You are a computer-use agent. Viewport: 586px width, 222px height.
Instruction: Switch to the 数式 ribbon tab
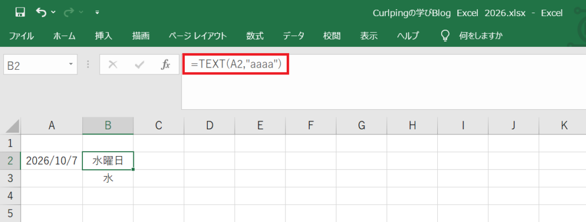(x=255, y=36)
